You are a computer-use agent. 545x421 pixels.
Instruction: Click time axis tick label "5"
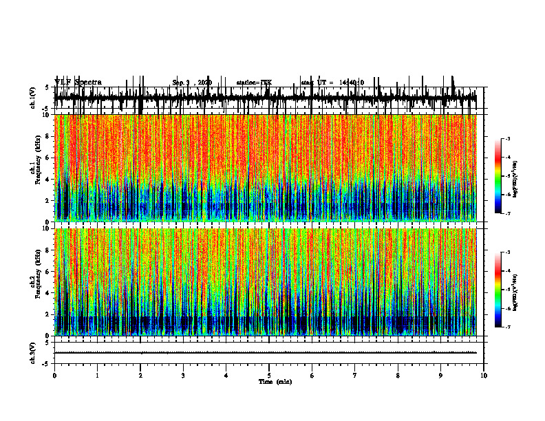click(x=269, y=376)
